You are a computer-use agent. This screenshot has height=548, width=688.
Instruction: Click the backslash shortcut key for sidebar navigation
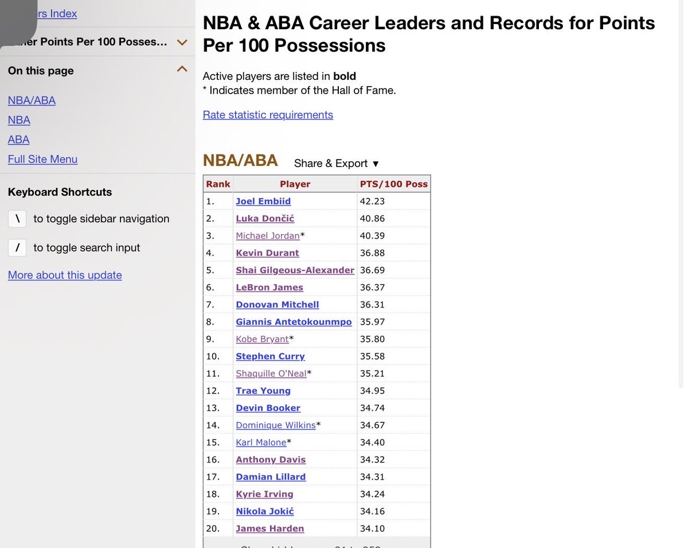[17, 219]
